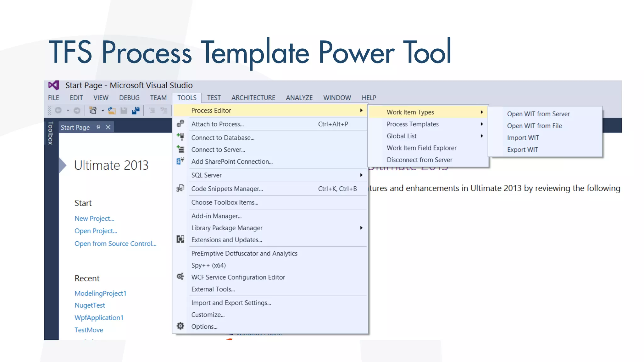Open recent project ModelingProject1
The height and width of the screenshot is (362, 644).
coord(100,293)
